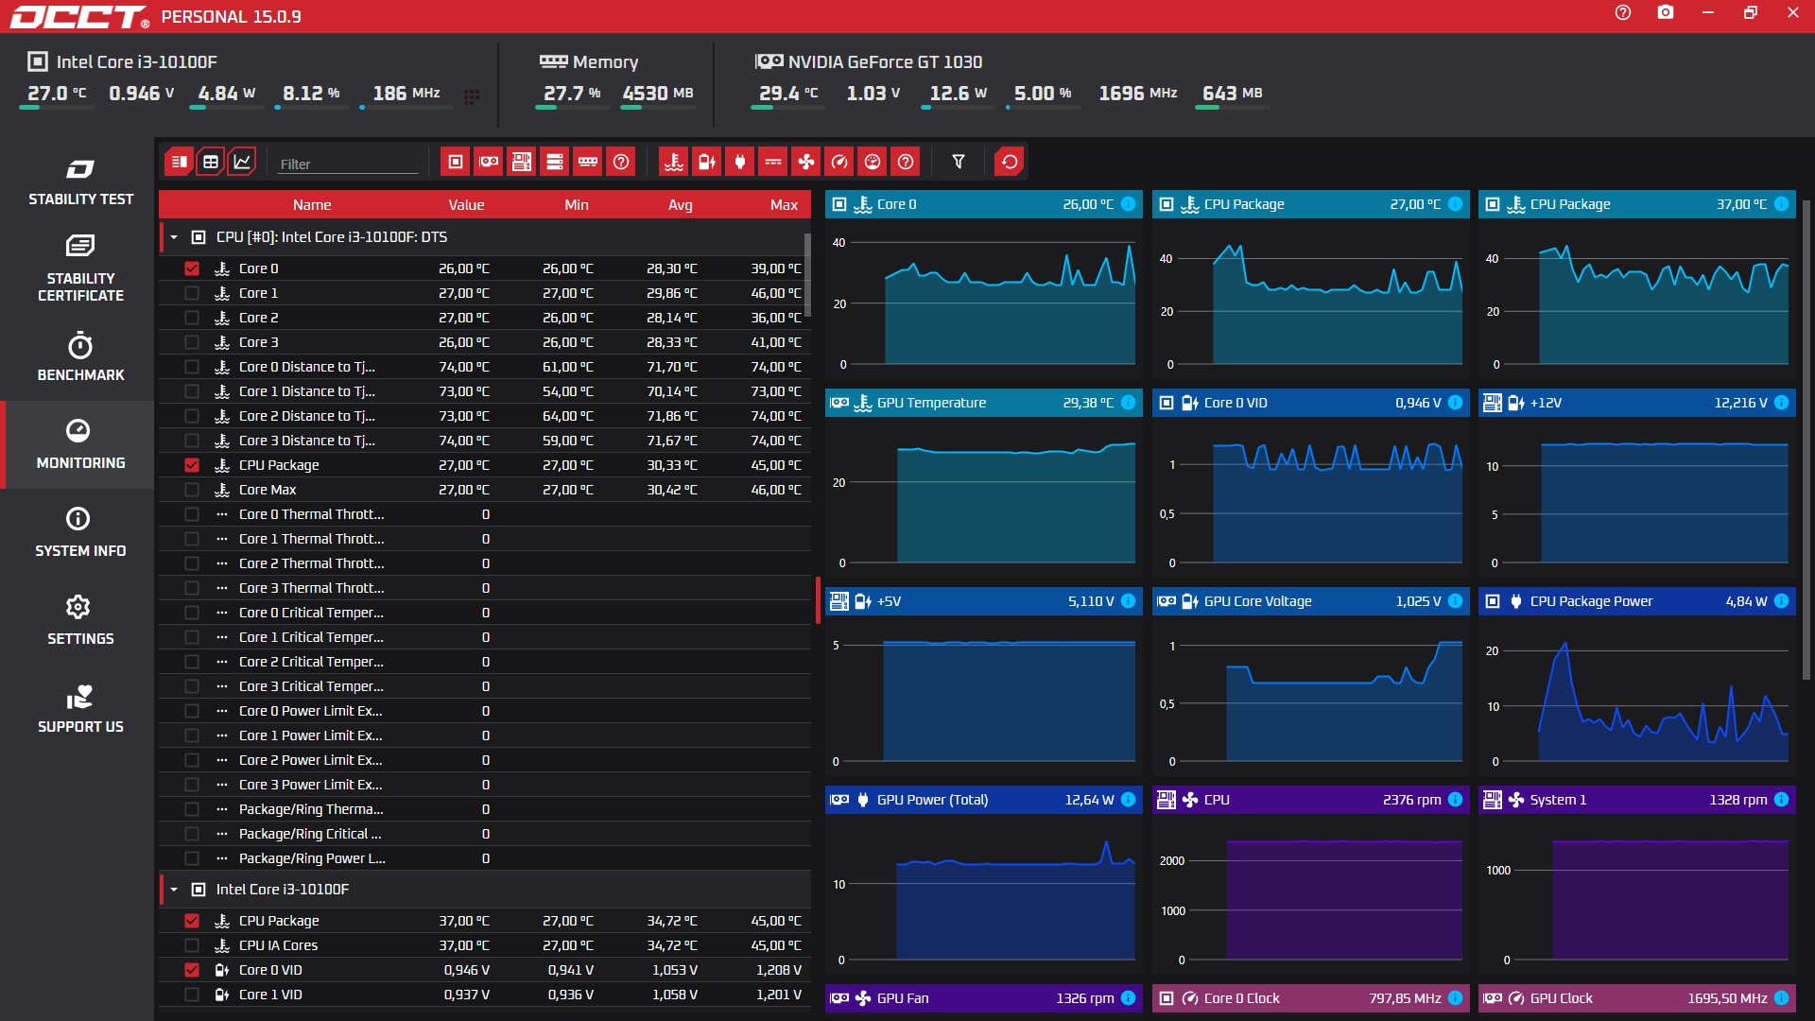The width and height of the screenshot is (1815, 1021).
Task: Click the sensor Filter text field
Action: coord(347,164)
